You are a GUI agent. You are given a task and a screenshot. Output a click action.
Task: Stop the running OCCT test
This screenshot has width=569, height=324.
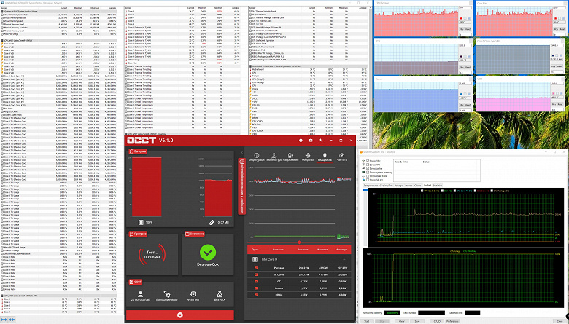point(179,315)
